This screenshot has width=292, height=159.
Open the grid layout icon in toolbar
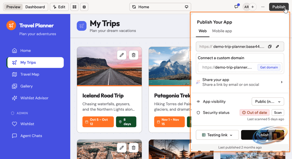click(x=74, y=7)
